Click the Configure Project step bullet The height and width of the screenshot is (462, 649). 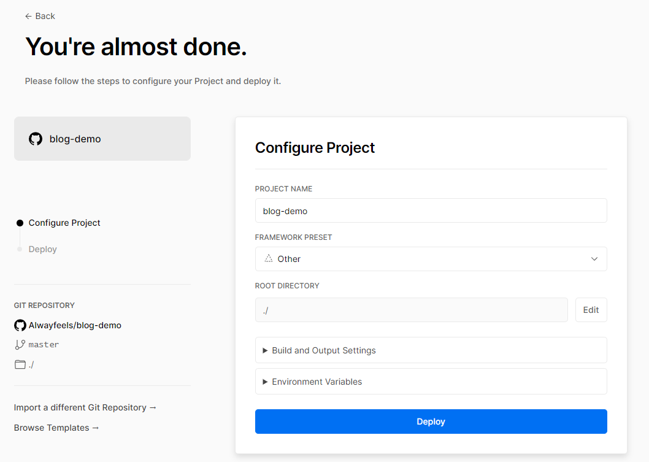20,223
